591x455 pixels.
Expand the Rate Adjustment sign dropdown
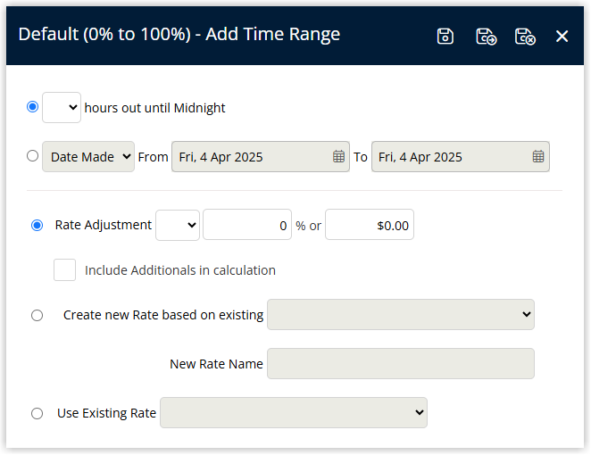(178, 225)
